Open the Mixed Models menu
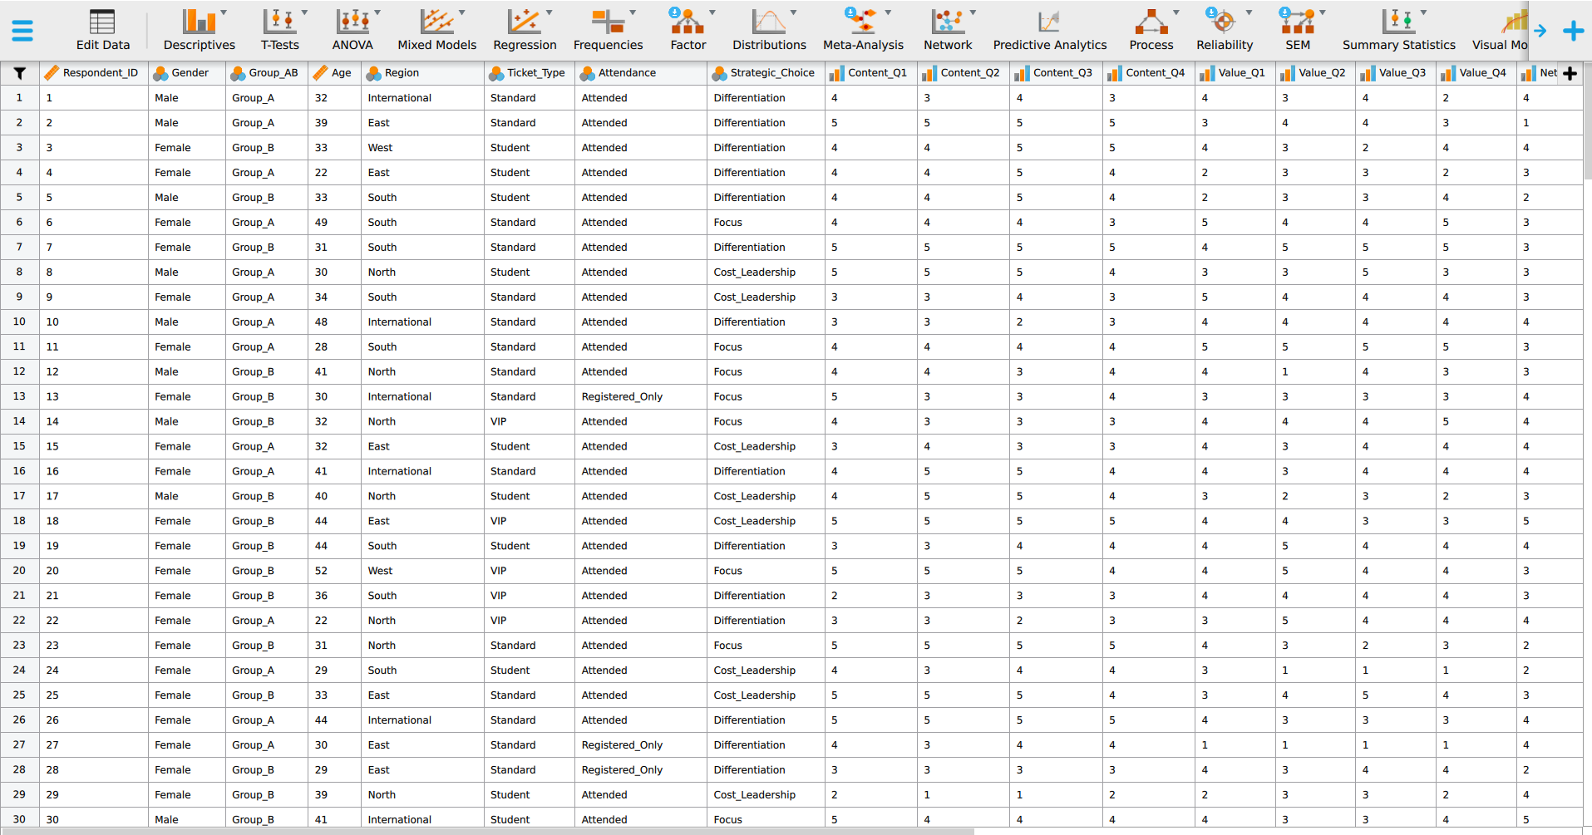 (437, 31)
